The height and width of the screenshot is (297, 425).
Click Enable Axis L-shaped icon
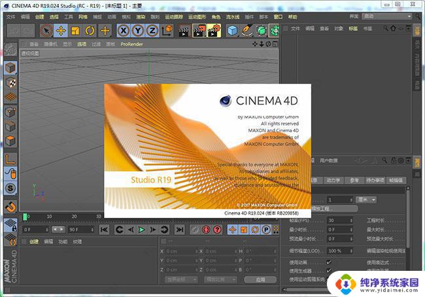pyautogui.click(x=10, y=160)
